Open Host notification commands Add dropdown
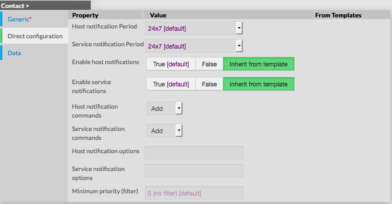 (164, 108)
